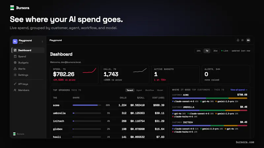Click the 1 at 75%+ budget warning
The height and width of the screenshot is (148, 264).
(x=160, y=80)
